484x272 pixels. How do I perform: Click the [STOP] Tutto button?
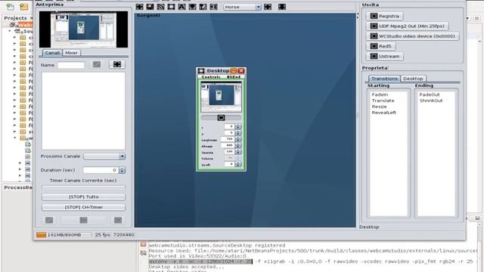coord(84,196)
